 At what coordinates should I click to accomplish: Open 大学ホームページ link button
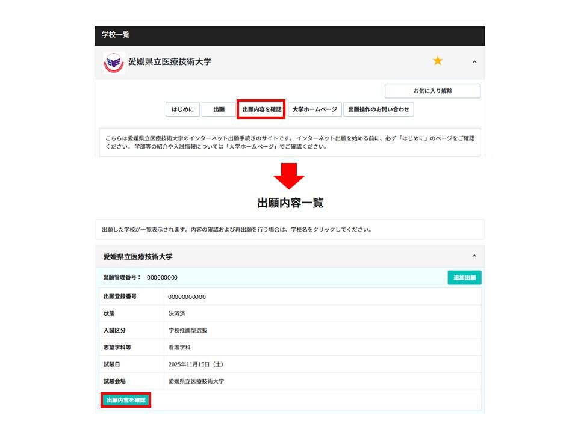click(x=314, y=109)
